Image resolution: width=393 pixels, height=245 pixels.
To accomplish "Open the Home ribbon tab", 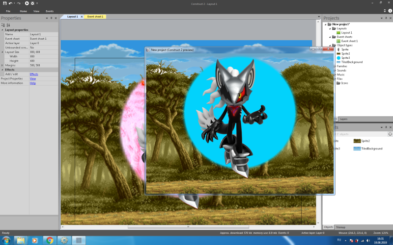I will tap(23, 11).
